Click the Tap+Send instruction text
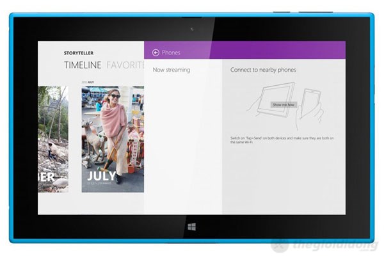This screenshot has width=384, height=256. 282,140
